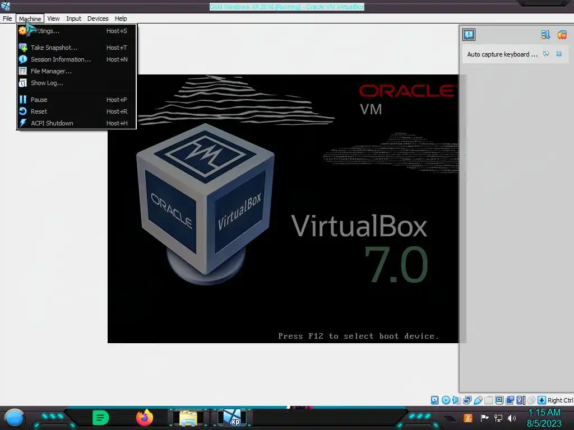Click the hard disk activity indicator
Image resolution: width=574 pixels, height=430 pixels.
[434, 400]
